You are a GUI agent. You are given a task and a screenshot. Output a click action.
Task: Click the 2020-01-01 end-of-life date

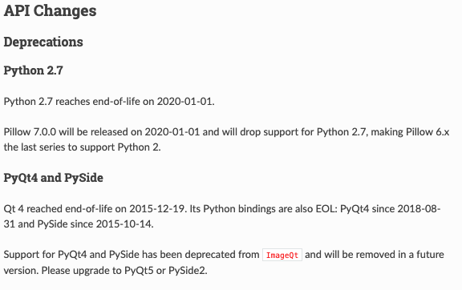(184, 102)
